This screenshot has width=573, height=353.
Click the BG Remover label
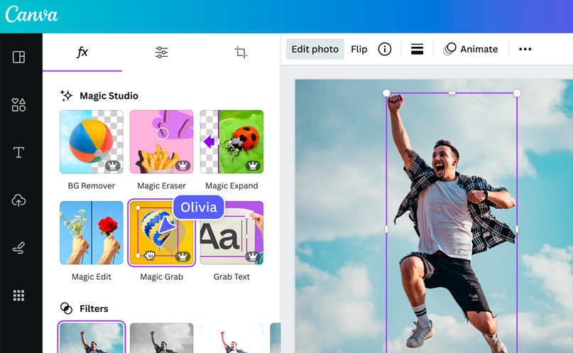(x=92, y=185)
